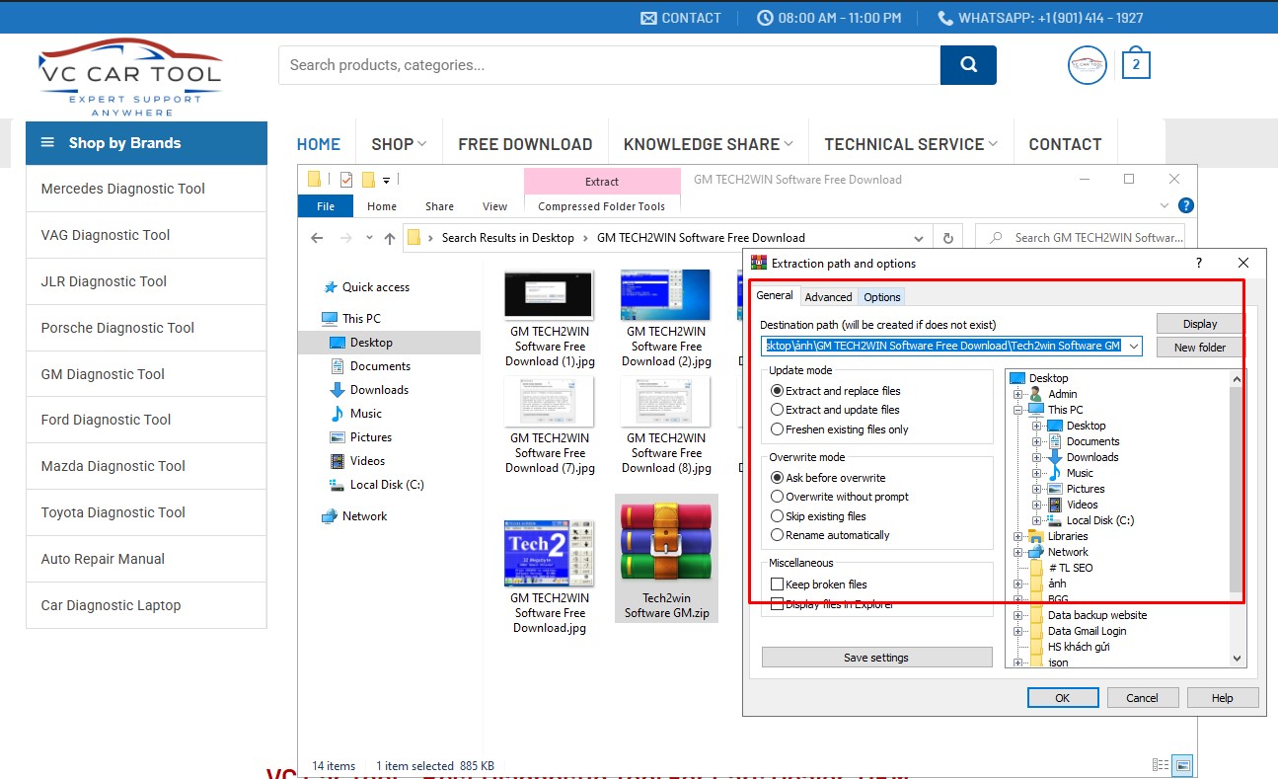Image resolution: width=1278 pixels, height=779 pixels.
Task: Click the refresh icon beside address bar
Action: pyautogui.click(x=948, y=238)
